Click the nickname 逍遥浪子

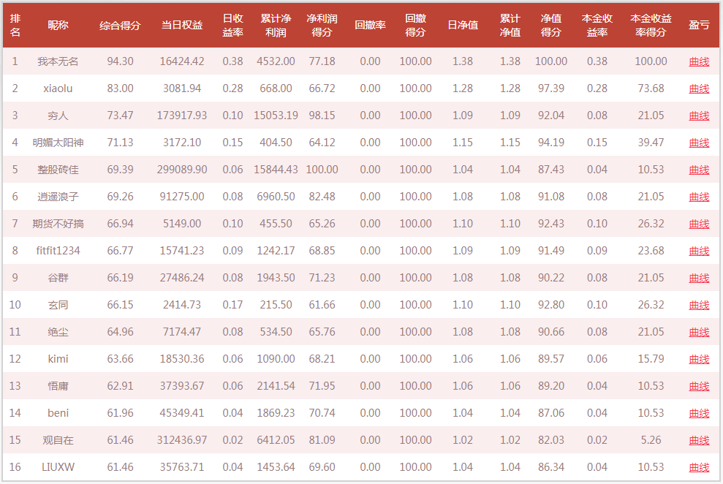coord(58,197)
